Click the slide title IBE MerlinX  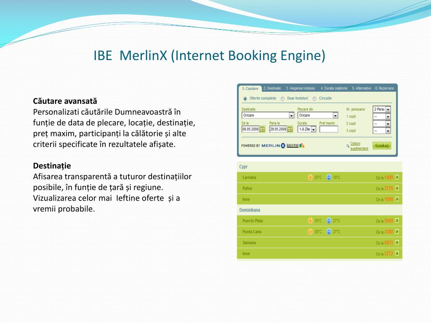[x=209, y=56]
